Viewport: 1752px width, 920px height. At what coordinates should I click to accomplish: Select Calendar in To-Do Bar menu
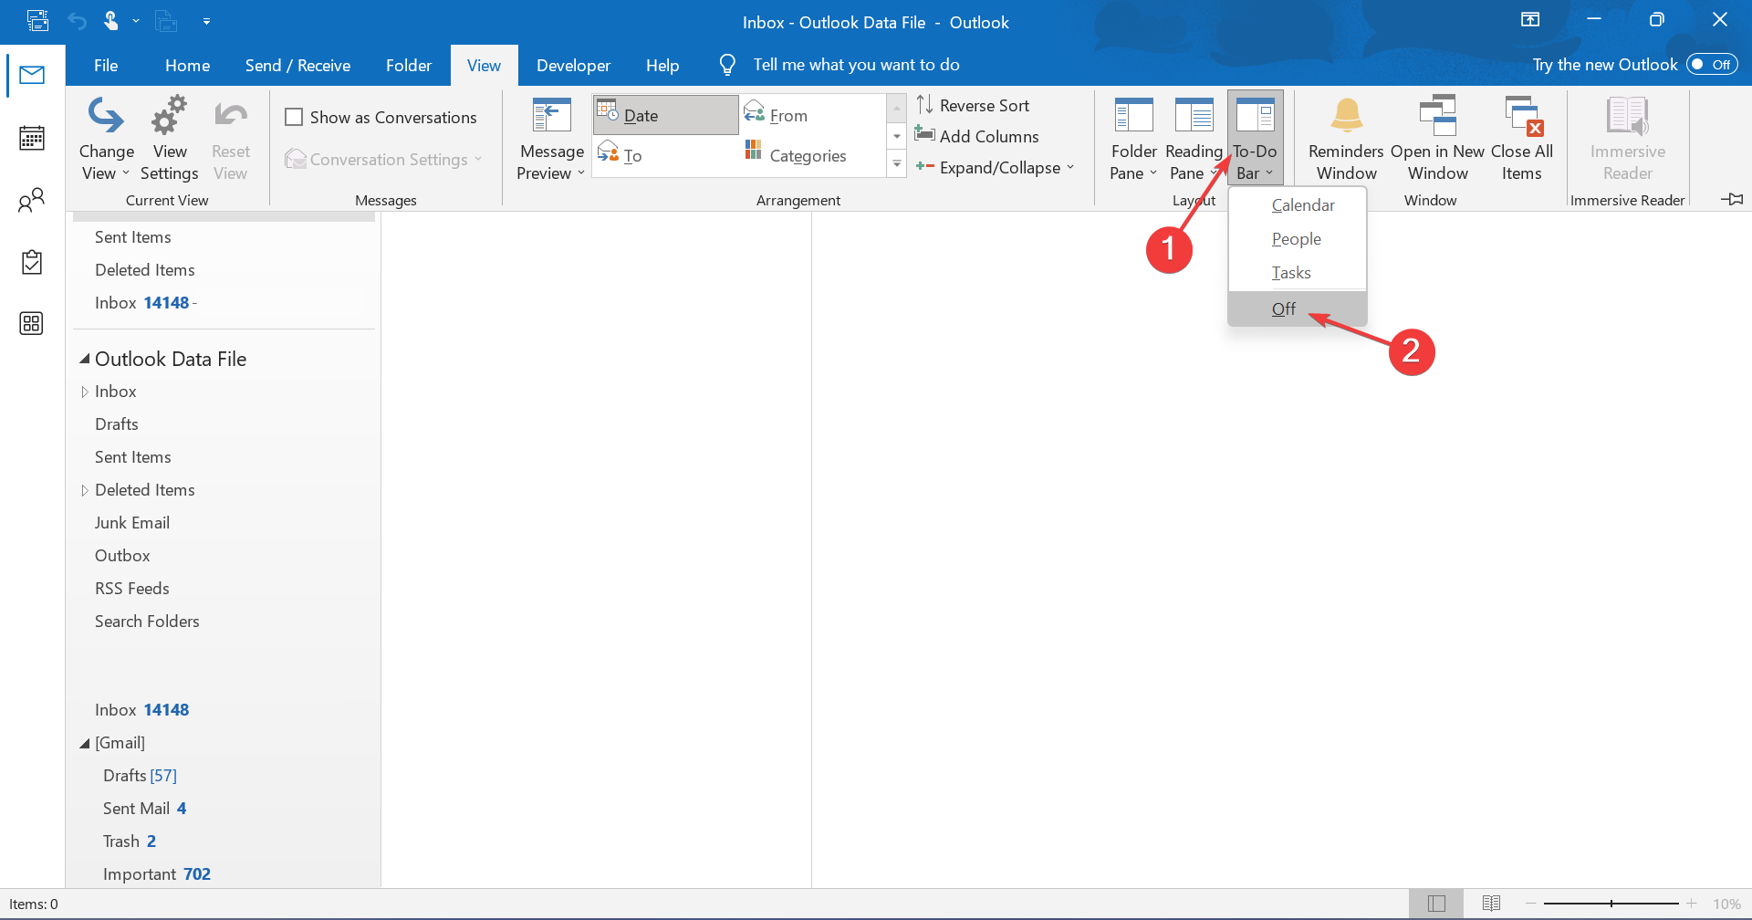click(1298, 205)
